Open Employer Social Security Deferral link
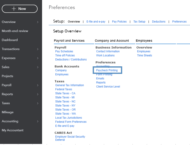The image size is (190, 145). [x=70, y=138]
